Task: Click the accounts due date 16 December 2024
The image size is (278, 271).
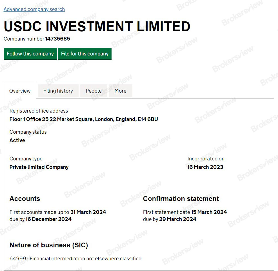Action: tap(48, 219)
